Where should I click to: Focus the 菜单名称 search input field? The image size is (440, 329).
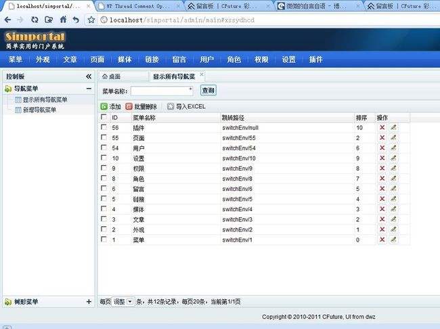[x=162, y=91]
